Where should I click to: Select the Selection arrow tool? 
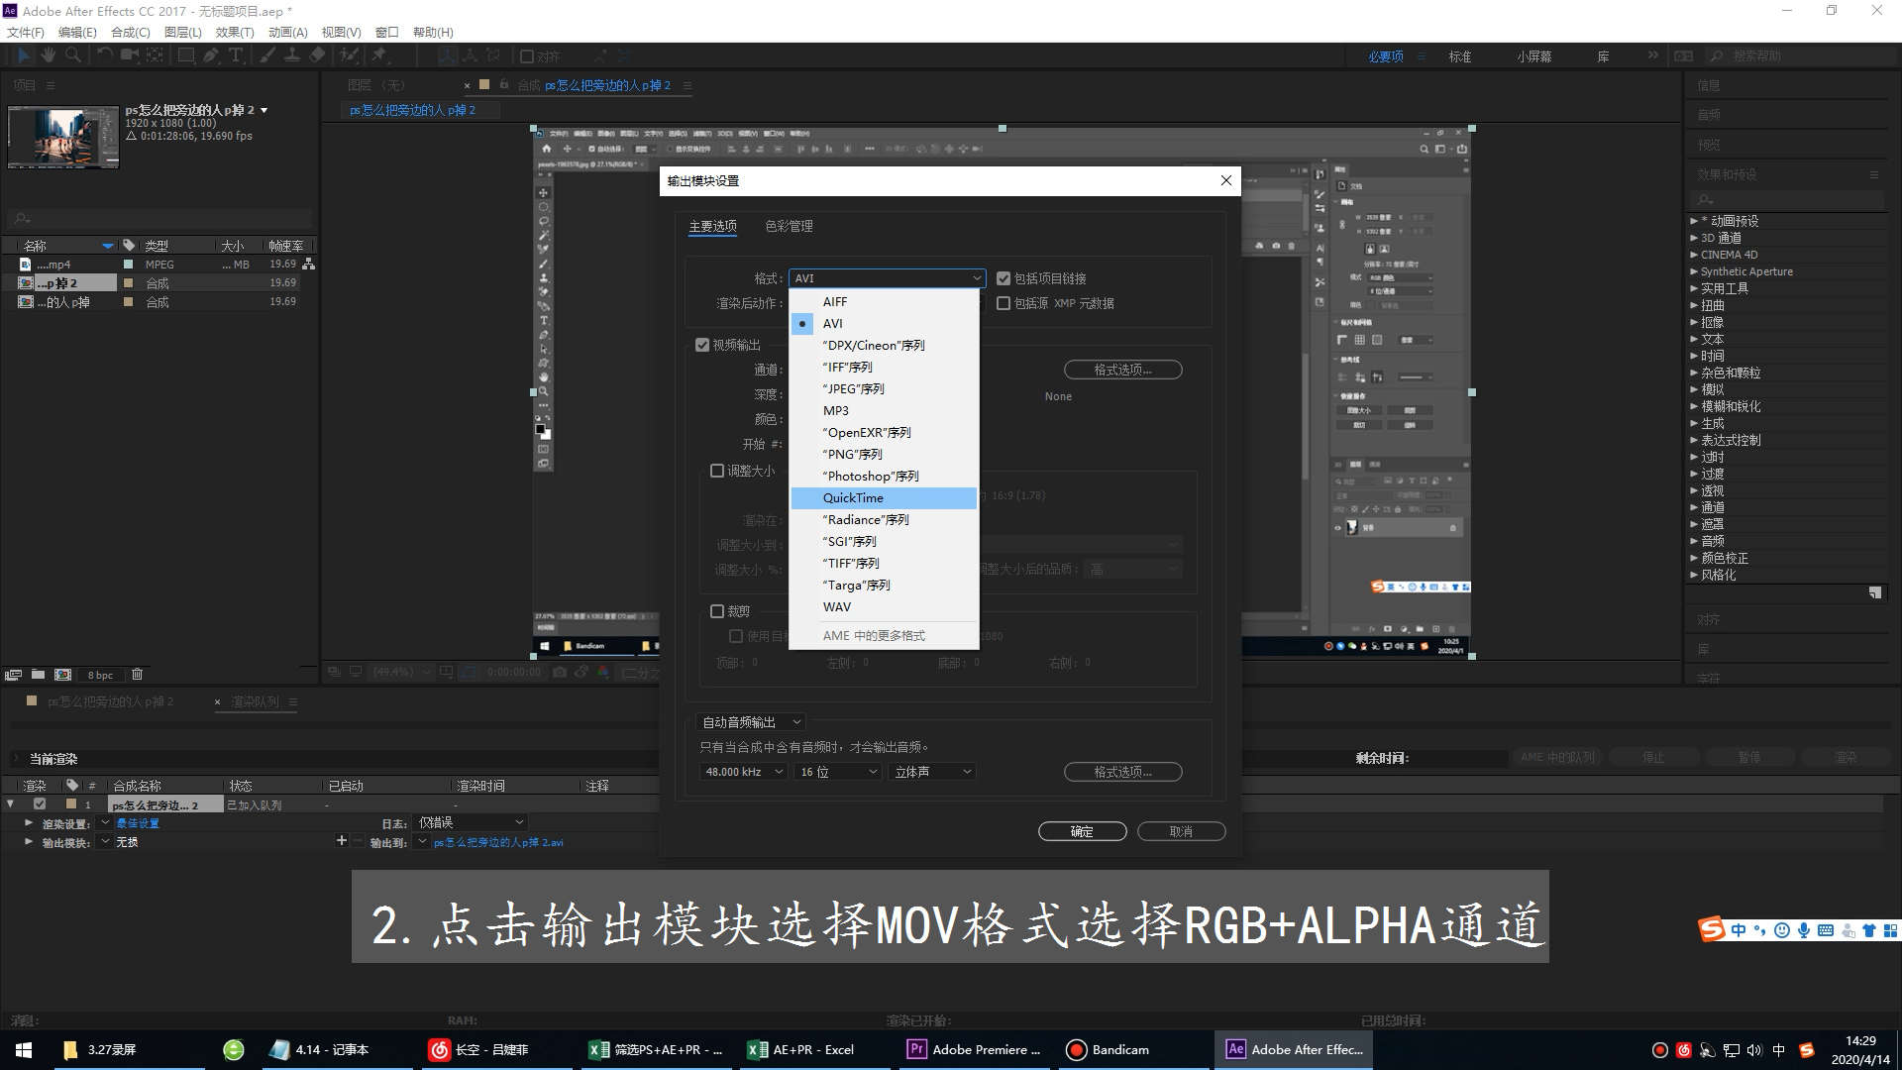point(24,55)
